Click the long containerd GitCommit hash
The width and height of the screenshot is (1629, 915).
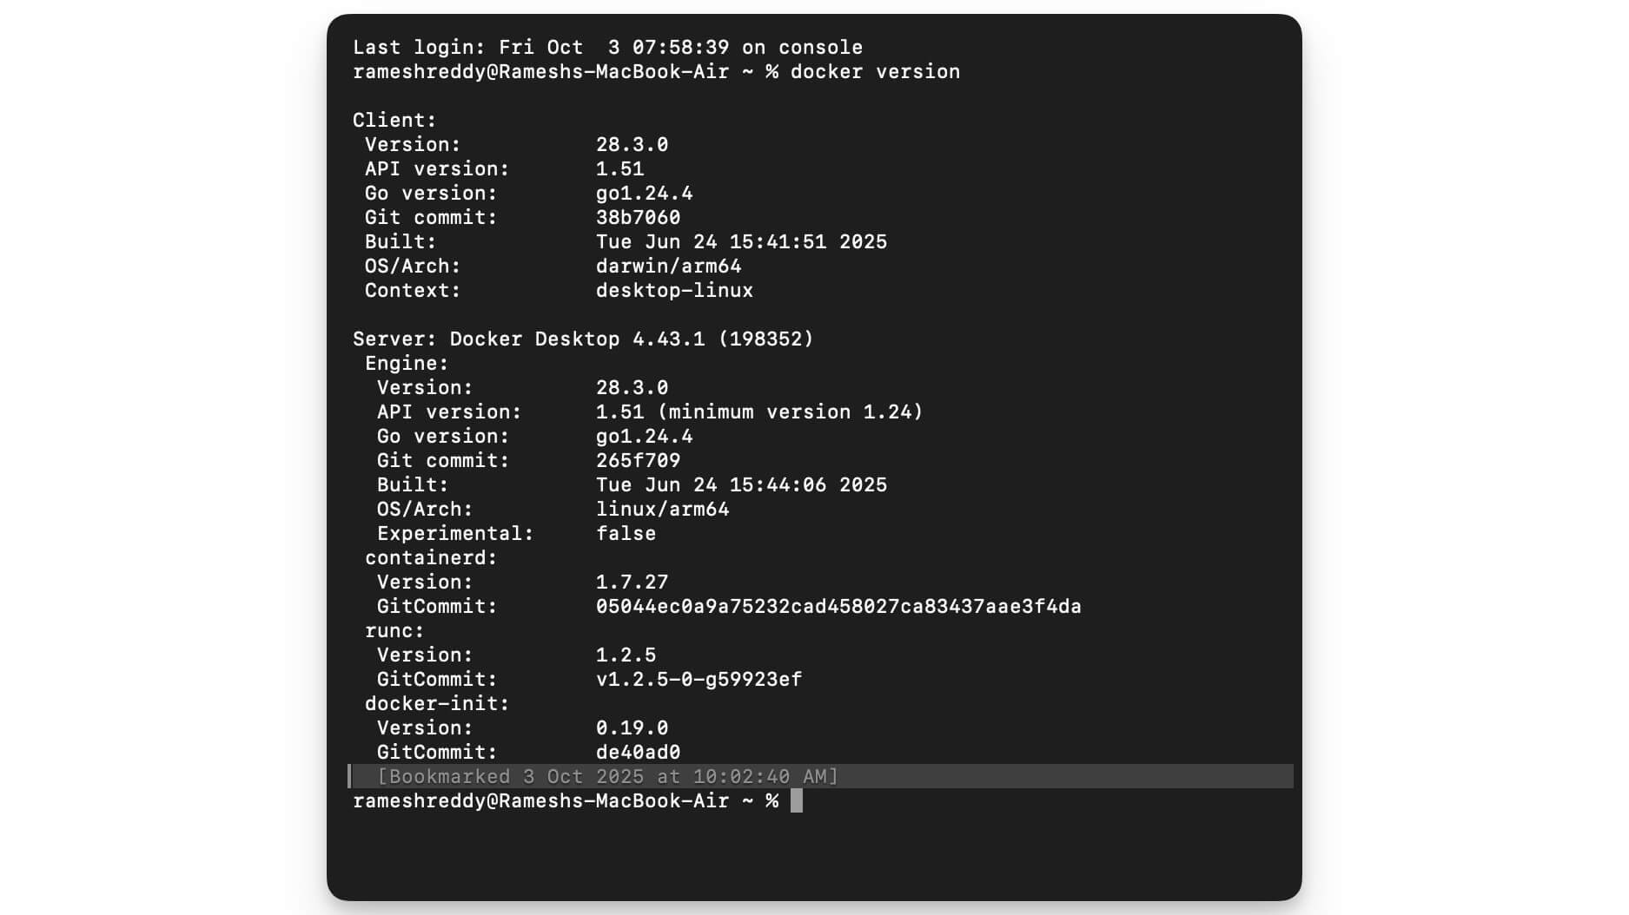pos(838,606)
